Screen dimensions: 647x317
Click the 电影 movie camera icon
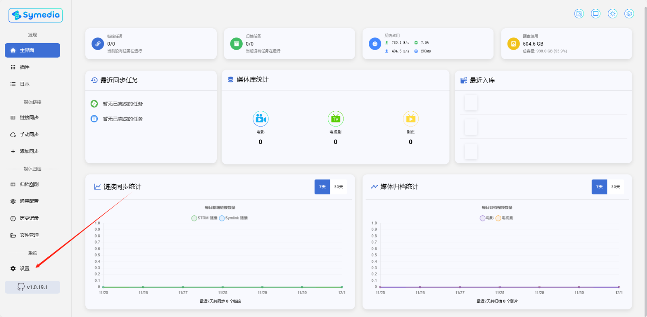(x=260, y=119)
